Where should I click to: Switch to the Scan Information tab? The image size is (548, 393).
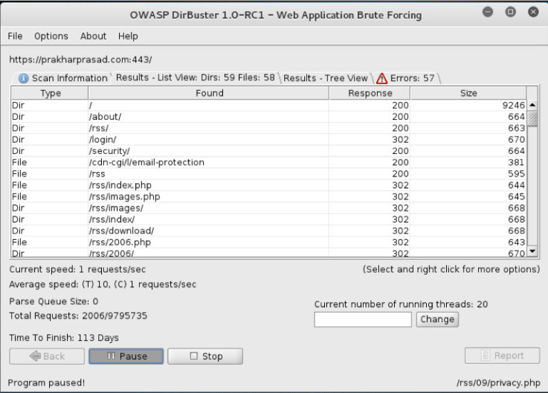(63, 78)
